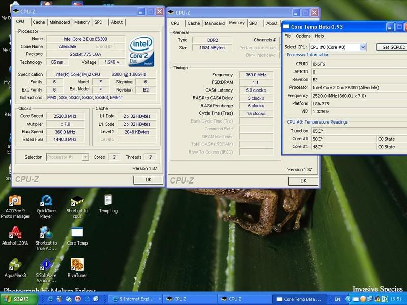Open Mainboard tab in right CPU-Z window

[215, 23]
